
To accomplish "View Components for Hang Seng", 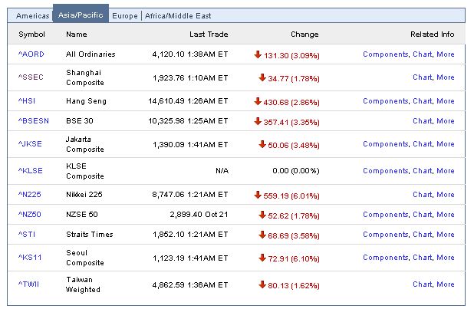I will (385, 101).
